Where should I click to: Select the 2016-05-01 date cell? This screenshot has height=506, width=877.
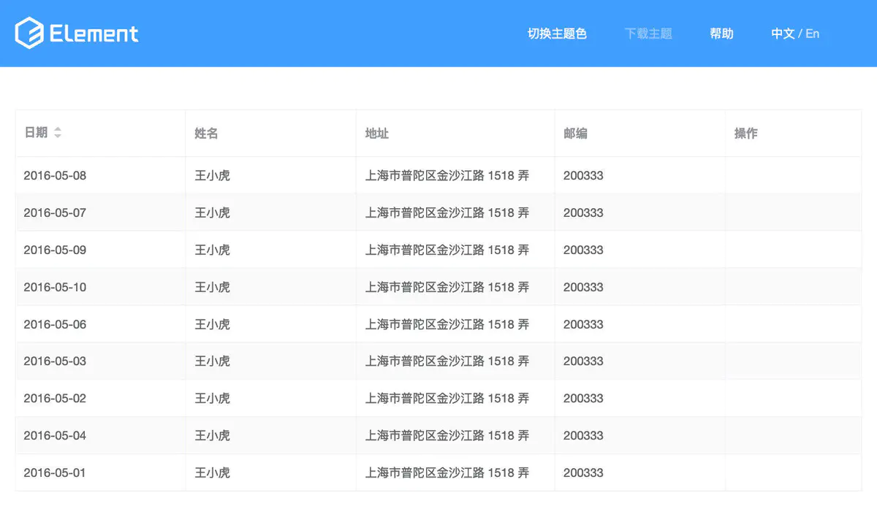56,472
